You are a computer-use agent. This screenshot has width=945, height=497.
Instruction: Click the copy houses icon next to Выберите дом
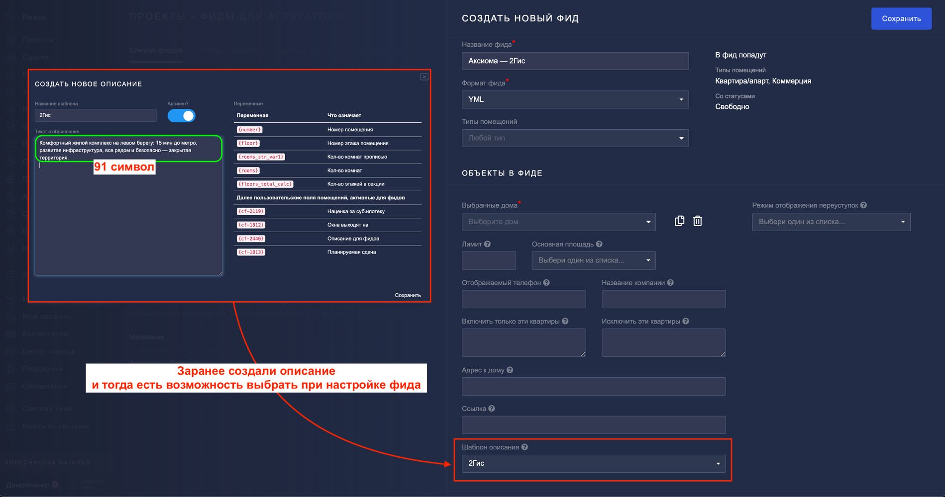coord(679,221)
